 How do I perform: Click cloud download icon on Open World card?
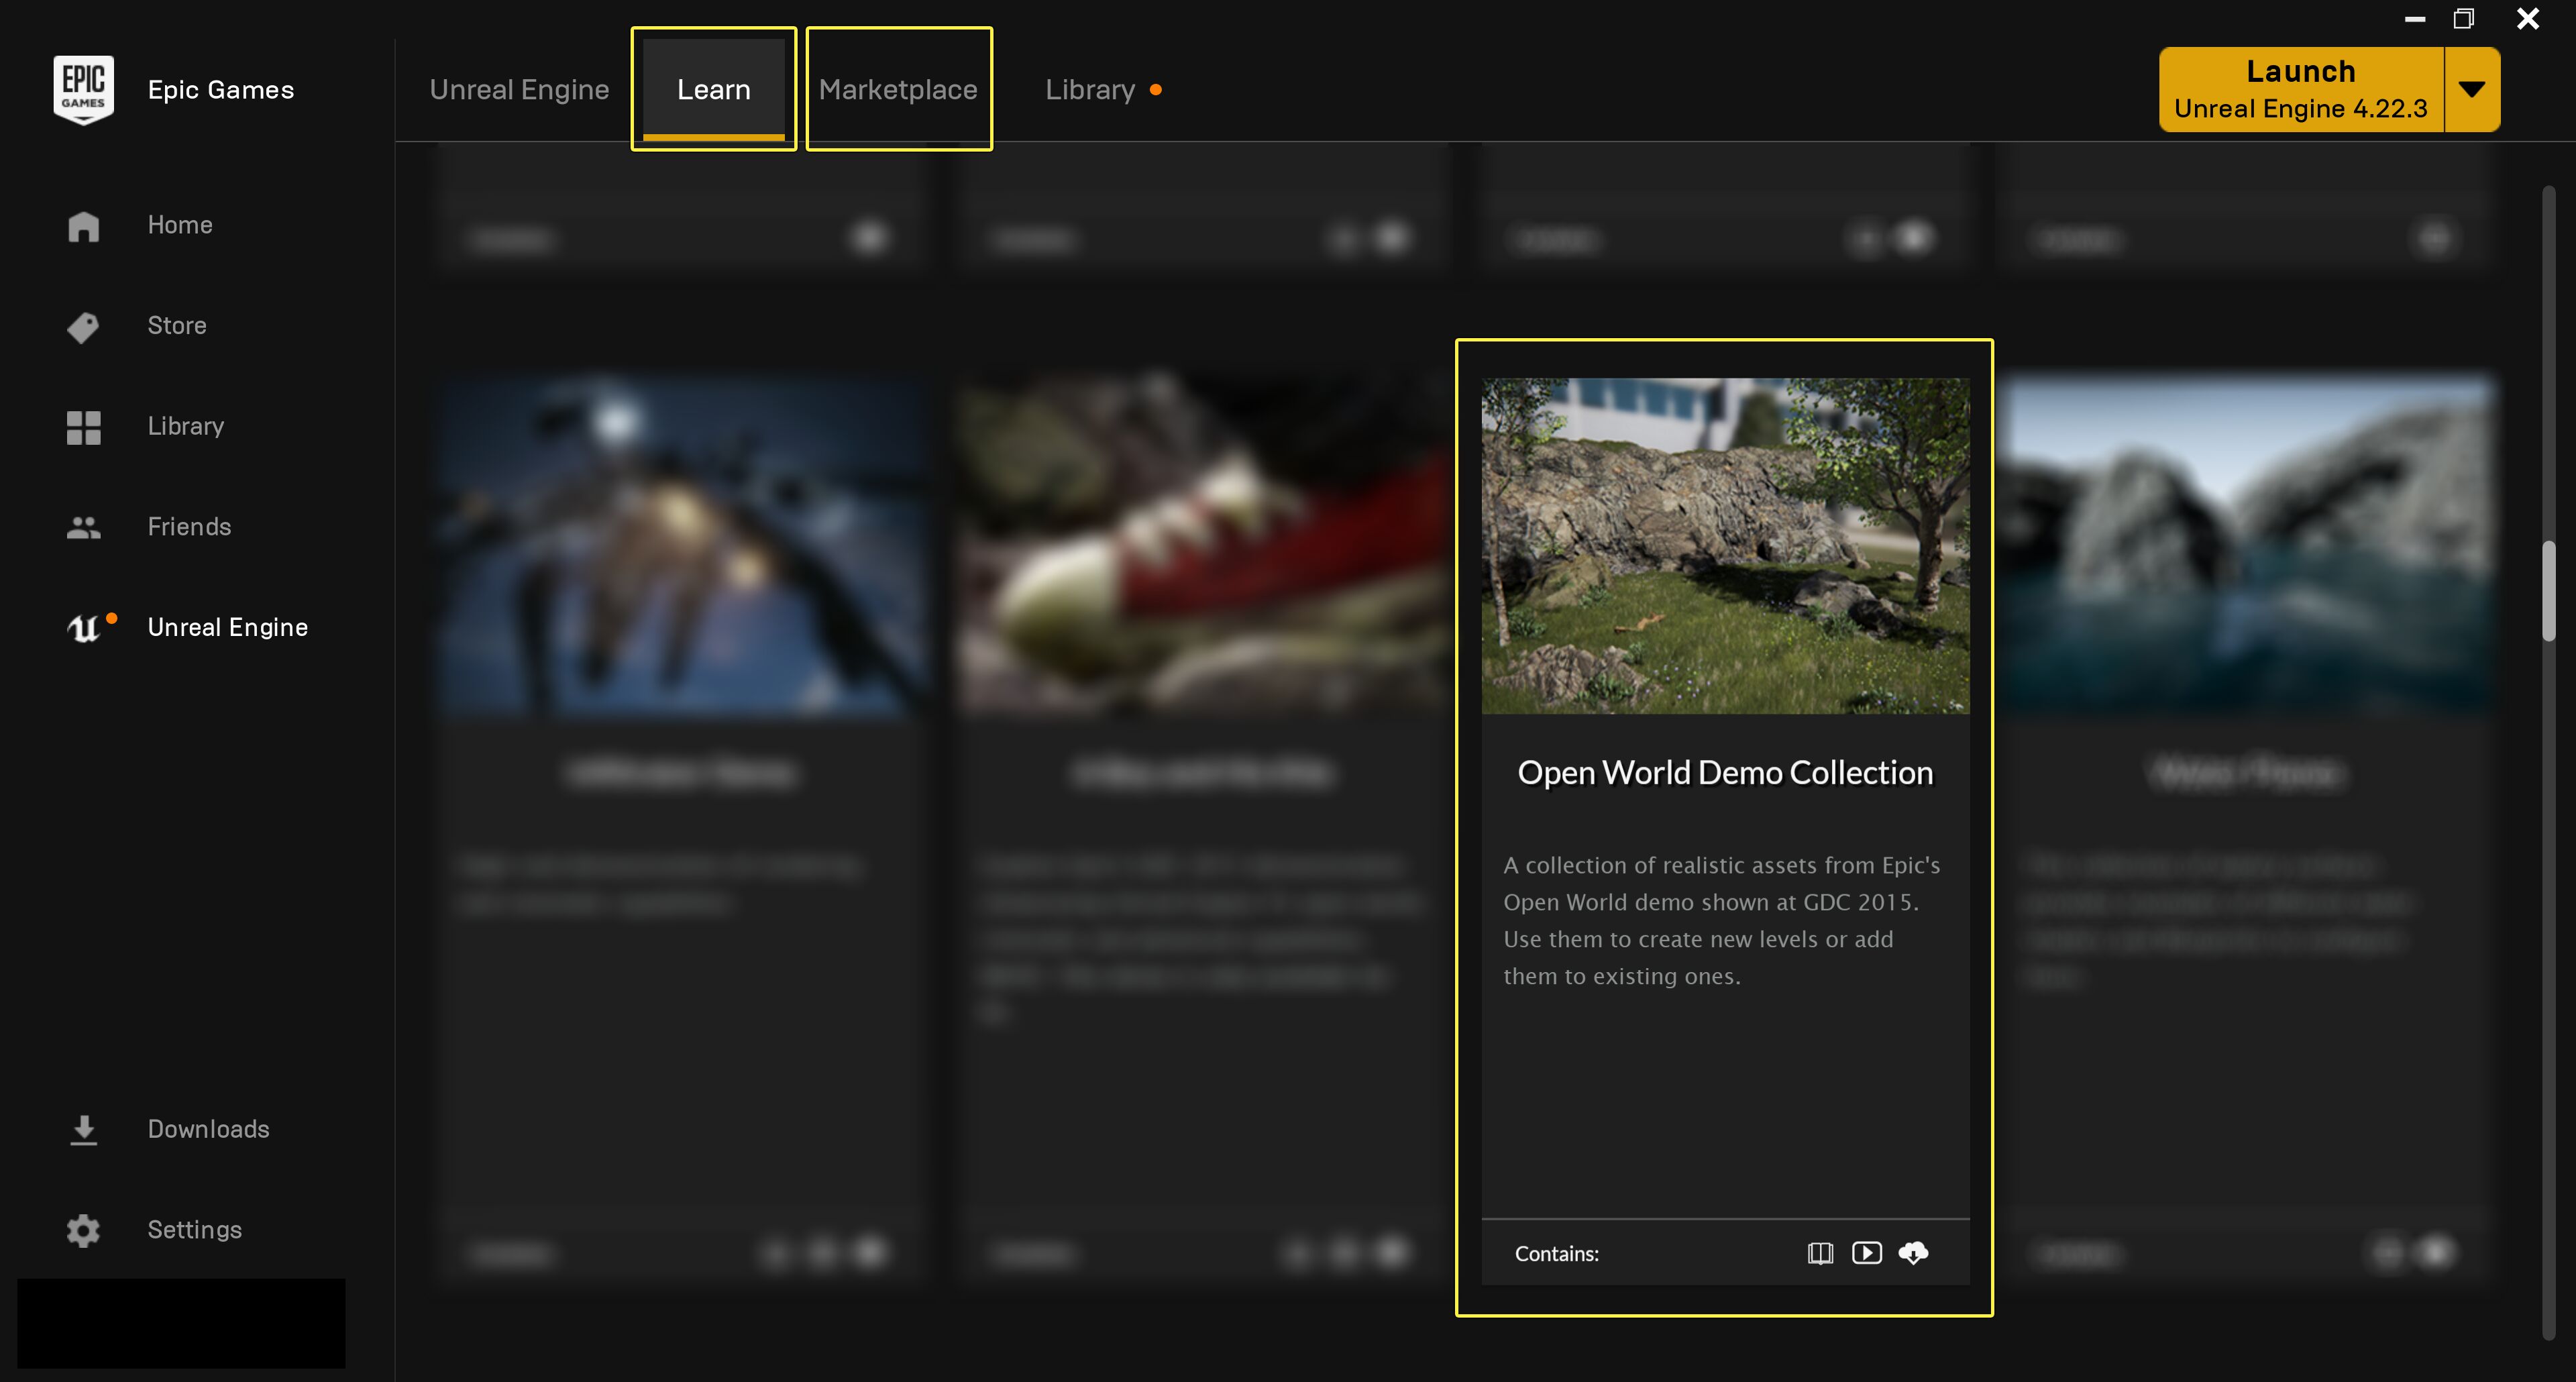point(1913,1253)
